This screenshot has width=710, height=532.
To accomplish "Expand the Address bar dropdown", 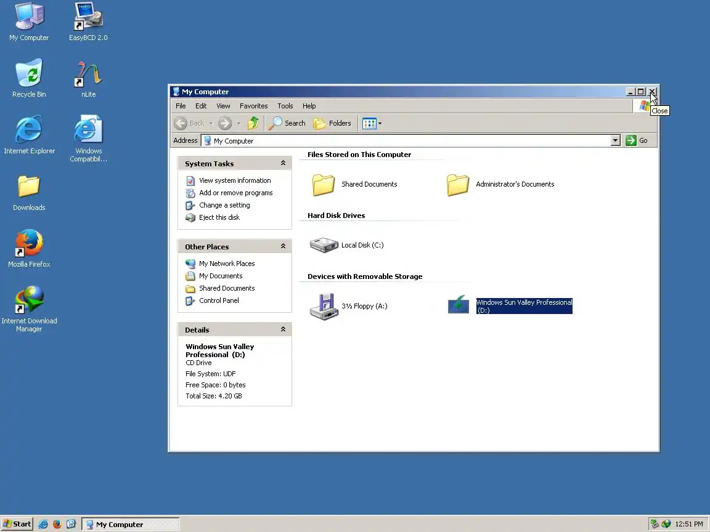I will (615, 140).
